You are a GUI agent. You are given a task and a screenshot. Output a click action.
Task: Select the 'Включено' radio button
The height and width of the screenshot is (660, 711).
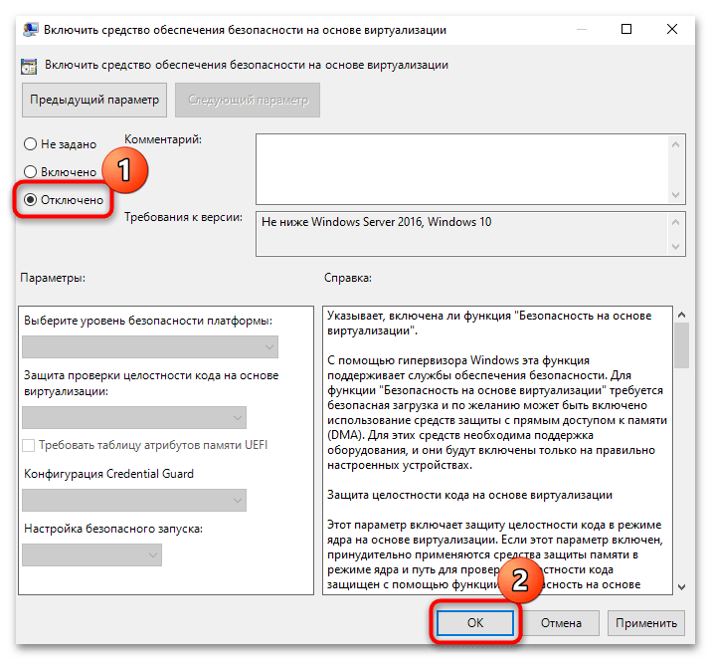[31, 172]
